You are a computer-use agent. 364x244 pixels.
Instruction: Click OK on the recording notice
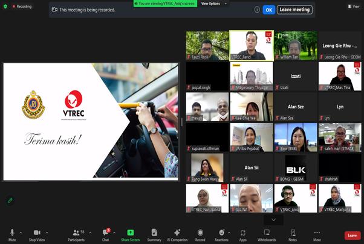pyautogui.click(x=268, y=10)
